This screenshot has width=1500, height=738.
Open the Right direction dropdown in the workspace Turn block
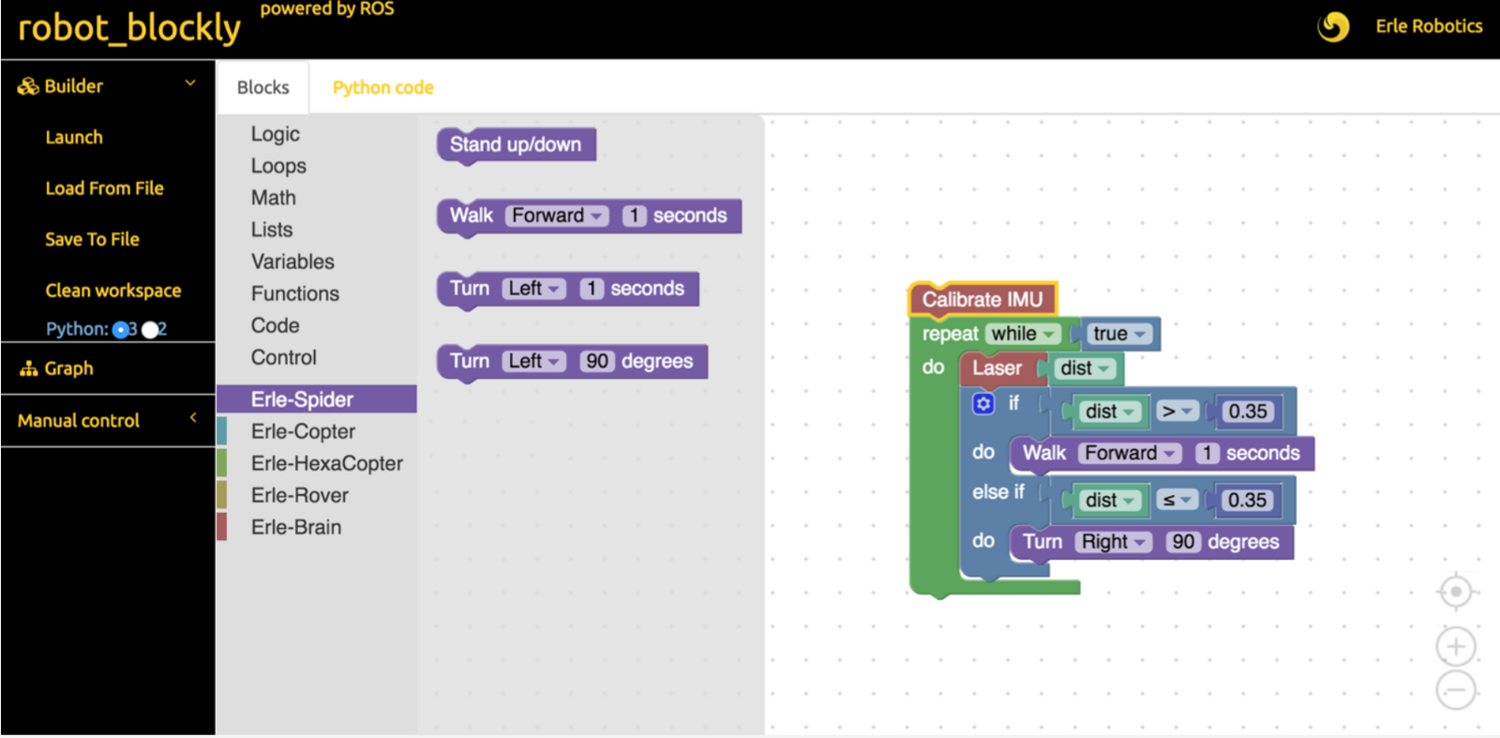tap(1114, 542)
